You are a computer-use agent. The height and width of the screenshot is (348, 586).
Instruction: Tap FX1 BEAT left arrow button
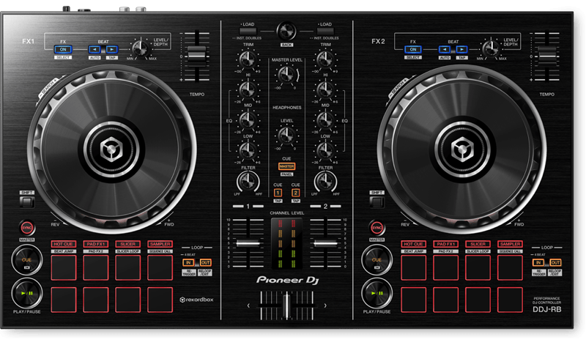point(94,49)
